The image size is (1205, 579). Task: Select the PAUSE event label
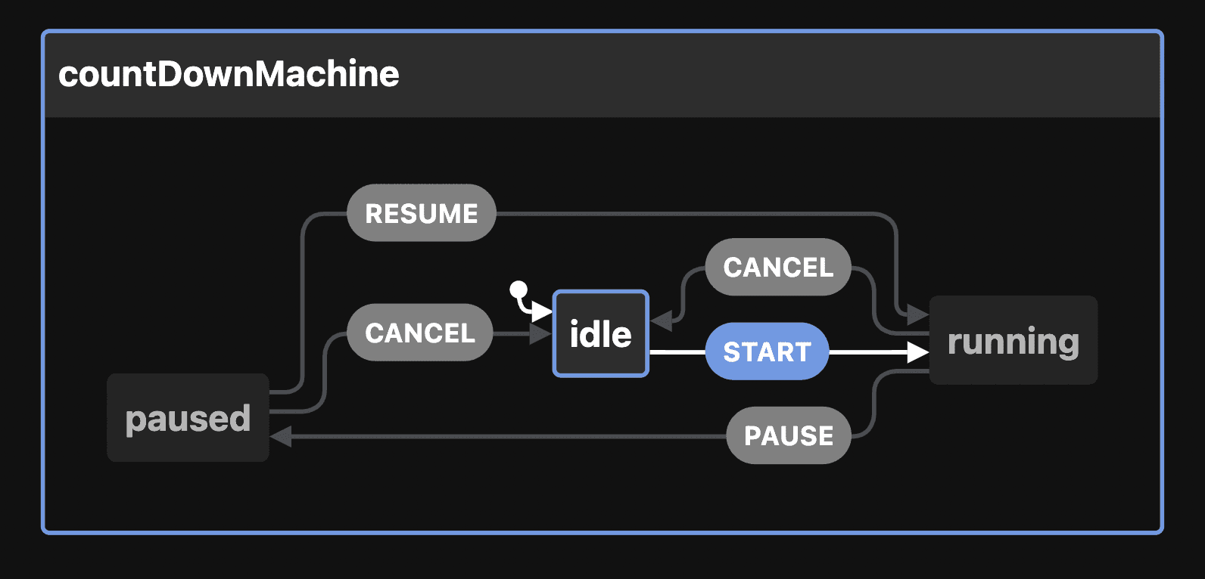click(x=789, y=435)
